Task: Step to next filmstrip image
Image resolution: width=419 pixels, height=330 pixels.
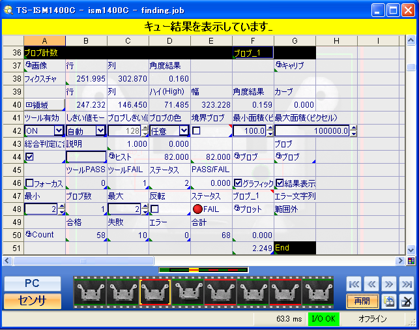Action: (389, 284)
